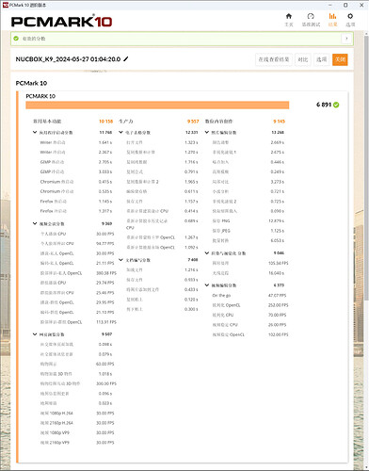Viewport: 369px width, 471px height.
Task: Click the 3D row showing 300.00 FPS
Action: tap(78, 383)
